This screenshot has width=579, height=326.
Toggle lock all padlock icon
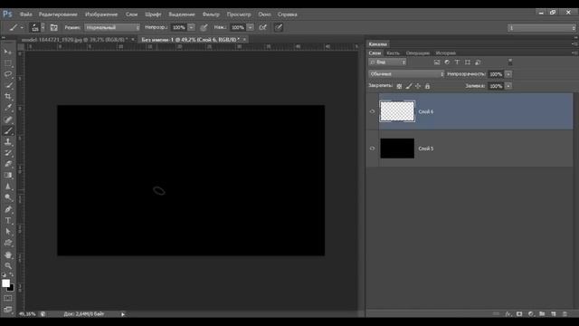[x=427, y=86]
